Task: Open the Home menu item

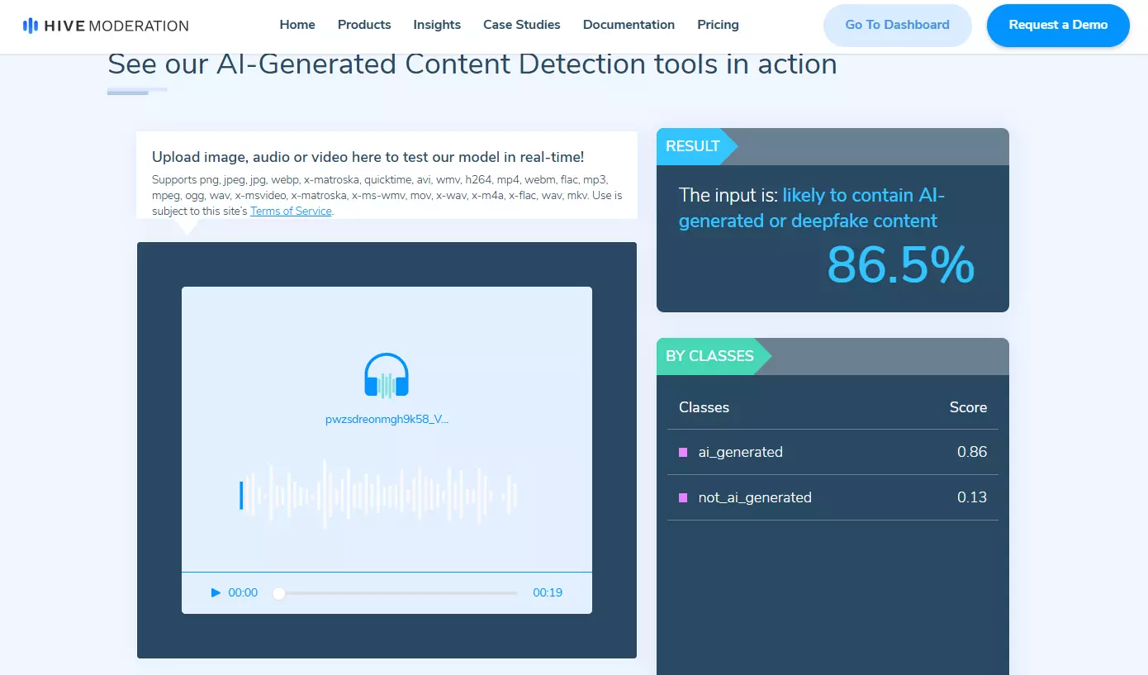Action: (x=297, y=25)
